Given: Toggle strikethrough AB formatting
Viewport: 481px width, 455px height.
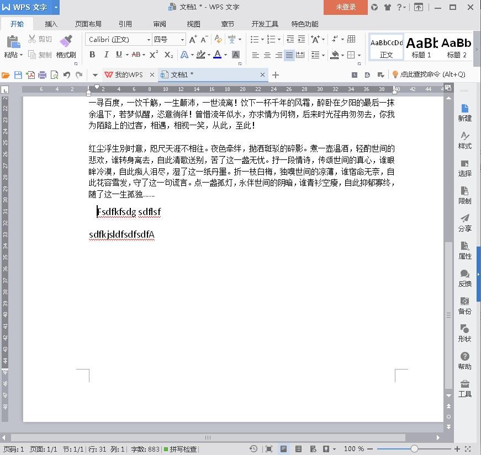Looking at the screenshot, I should coord(136,55).
